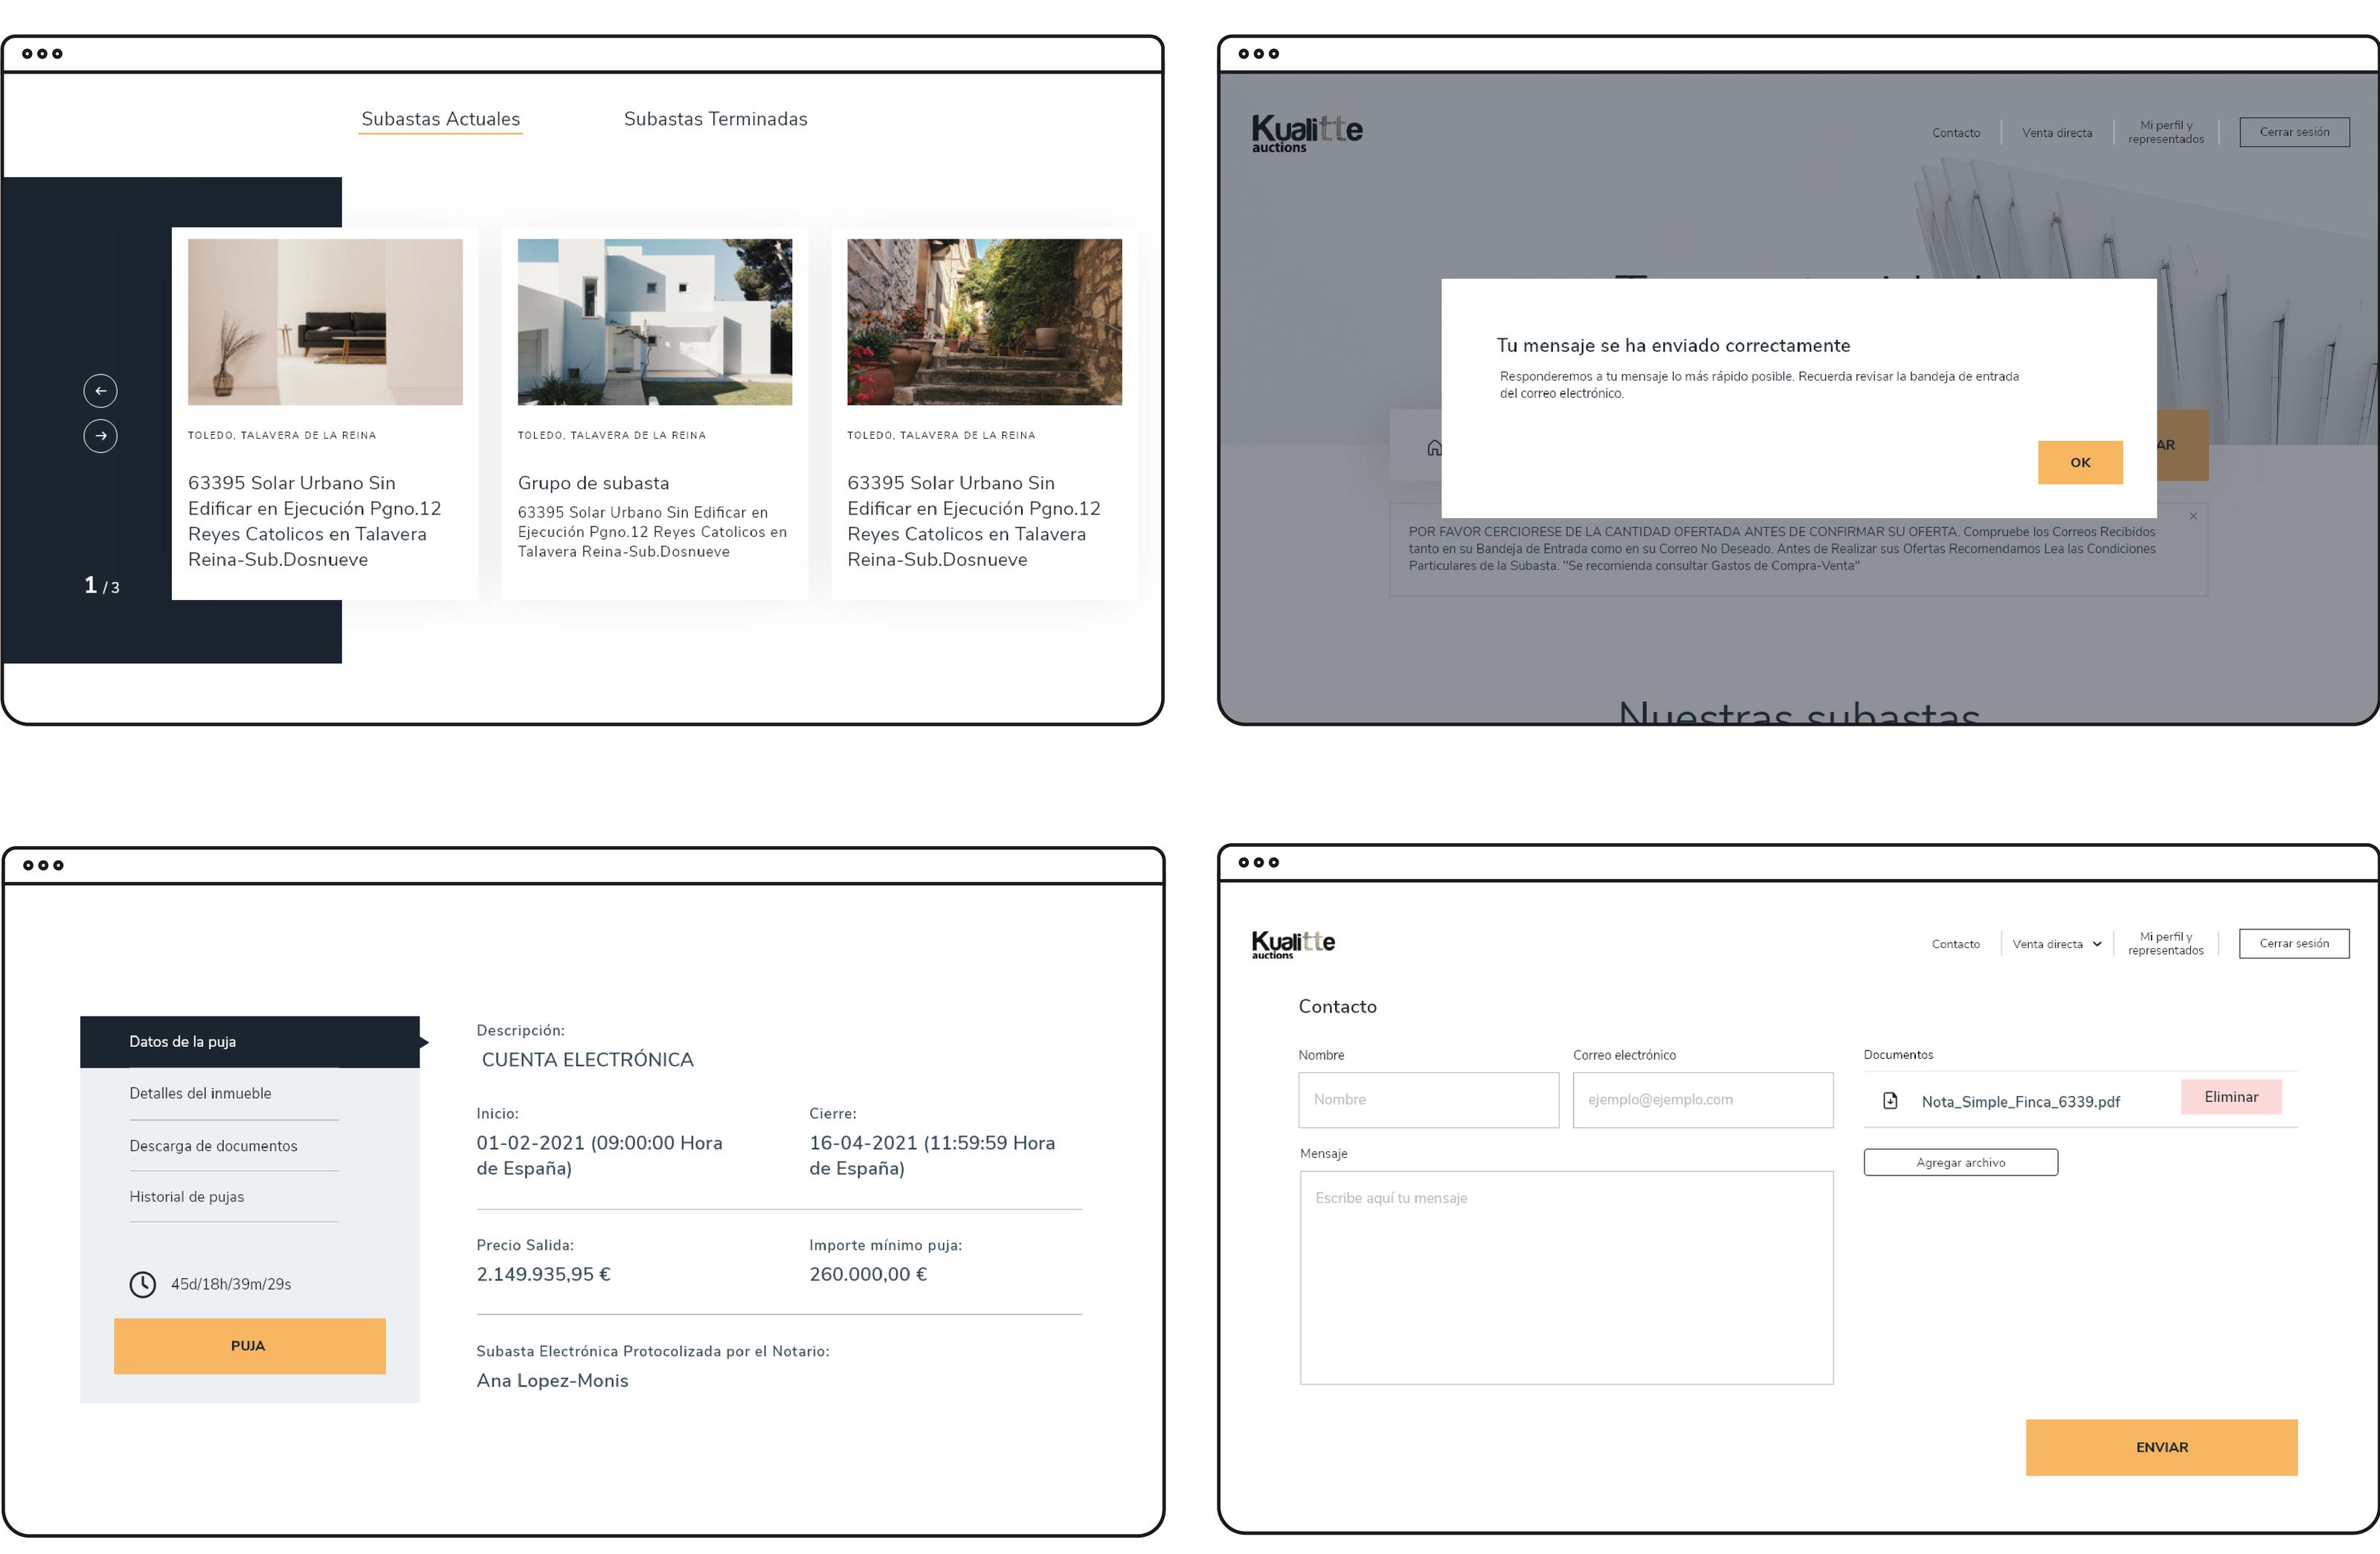Confirm the sent-message dialog with OK

click(x=2080, y=462)
